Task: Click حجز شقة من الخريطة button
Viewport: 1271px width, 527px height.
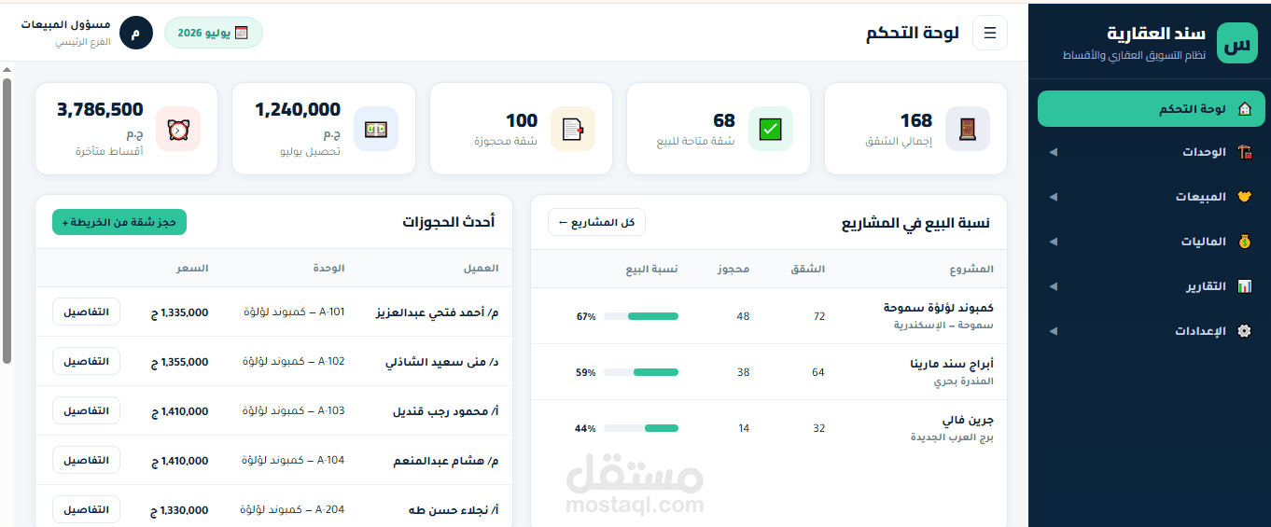Action: coord(119,222)
